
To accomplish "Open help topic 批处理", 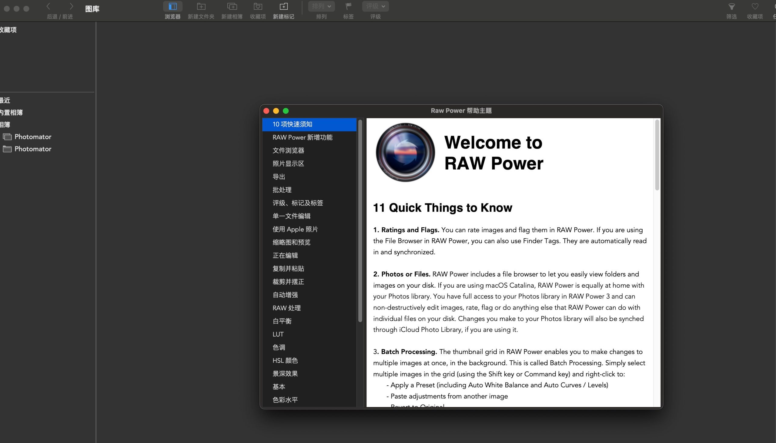I will (x=309, y=190).
